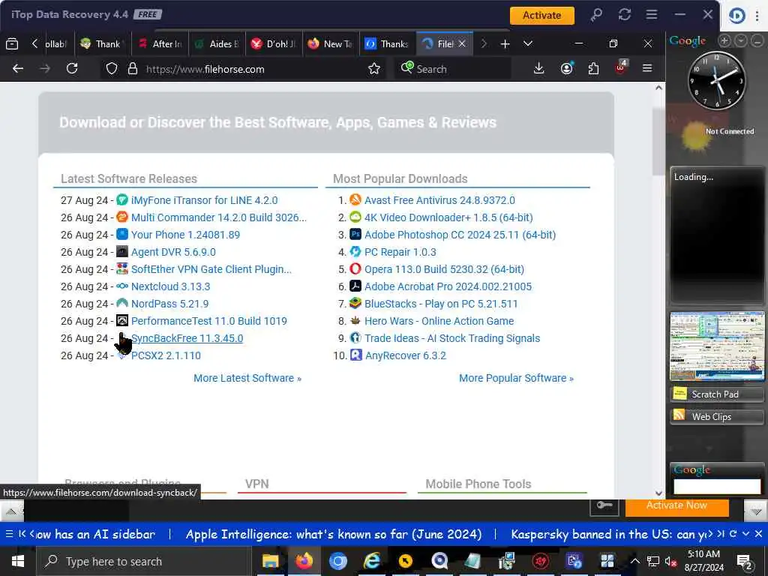Image resolution: width=768 pixels, height=576 pixels.
Task: Open Multi Commander 14.2.0 link
Action: (218, 217)
